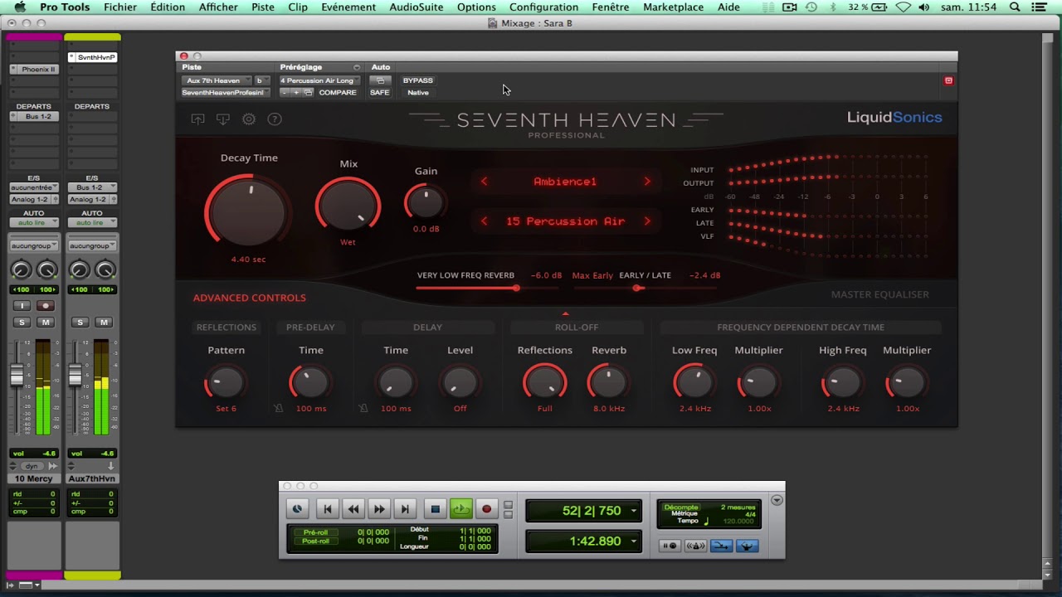Click the Record button in transport
The height and width of the screenshot is (597, 1062).
487,509
